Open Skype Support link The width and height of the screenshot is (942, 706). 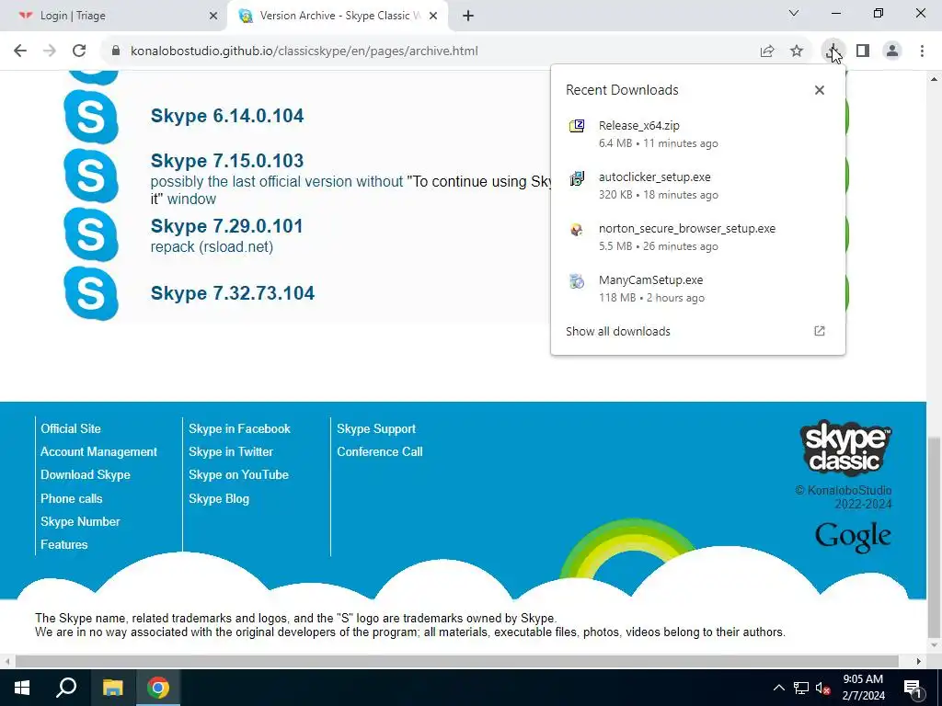376,428
